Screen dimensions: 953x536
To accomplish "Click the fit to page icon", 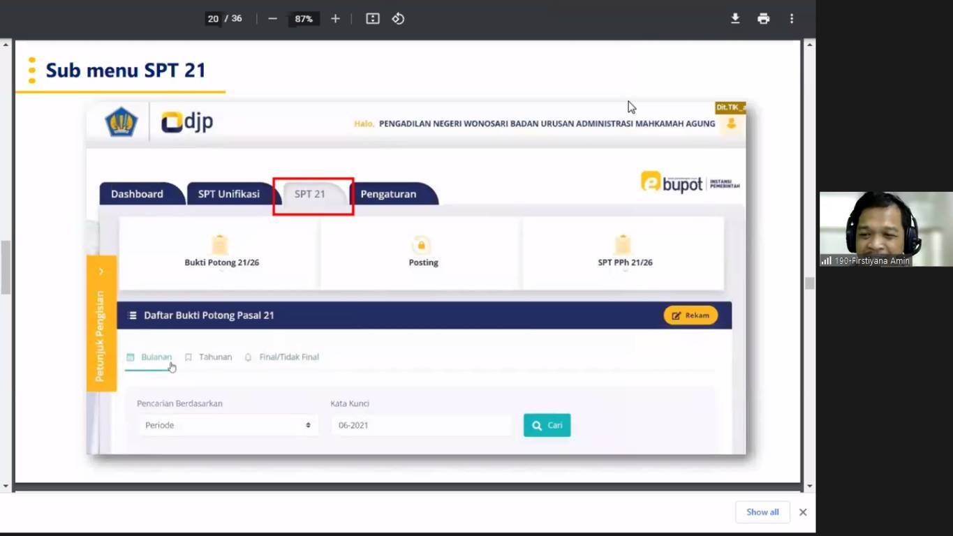I will tap(373, 19).
